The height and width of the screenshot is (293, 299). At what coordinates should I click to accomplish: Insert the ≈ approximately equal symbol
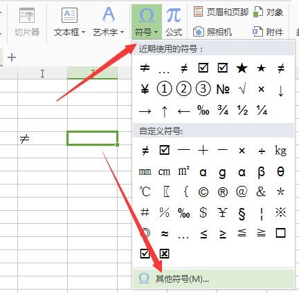coord(164,234)
